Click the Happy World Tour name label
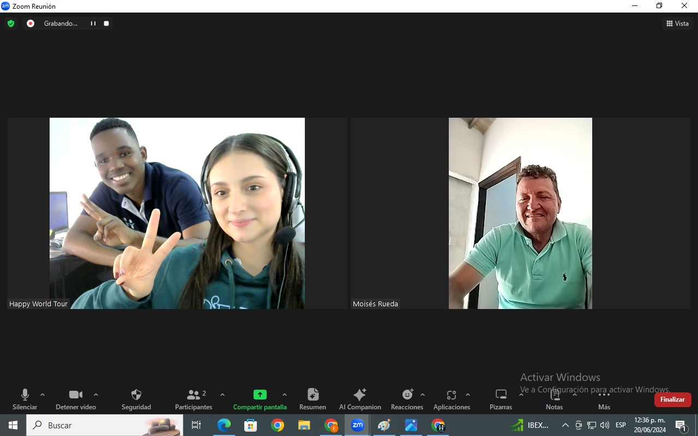 coord(39,304)
